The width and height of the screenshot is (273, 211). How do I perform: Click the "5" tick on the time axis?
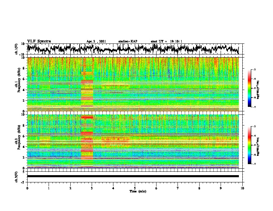pos(135,188)
